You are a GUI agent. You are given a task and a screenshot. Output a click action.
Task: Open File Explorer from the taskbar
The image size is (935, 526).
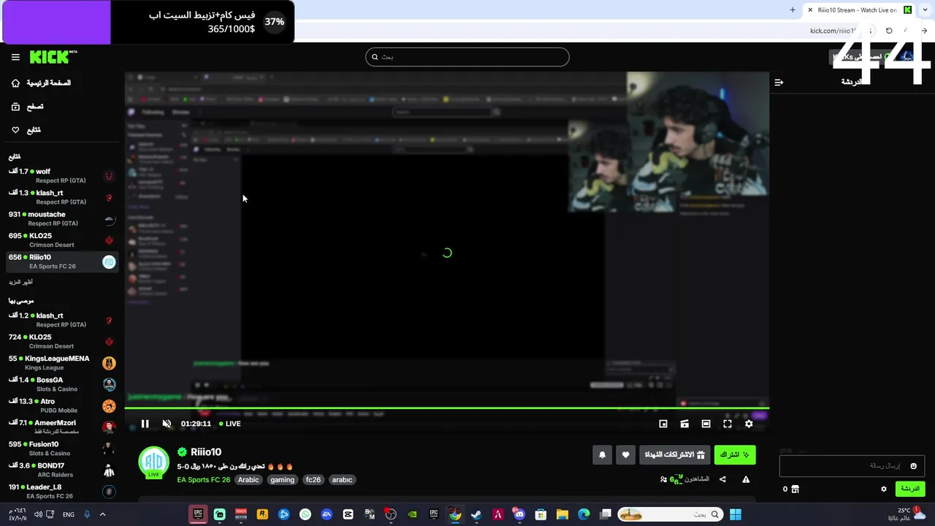pos(562,514)
